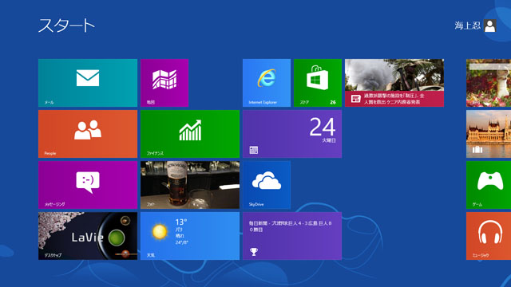Open the Photos tile with whisky bottle
This screenshot has height=287, width=511.
pos(190,185)
